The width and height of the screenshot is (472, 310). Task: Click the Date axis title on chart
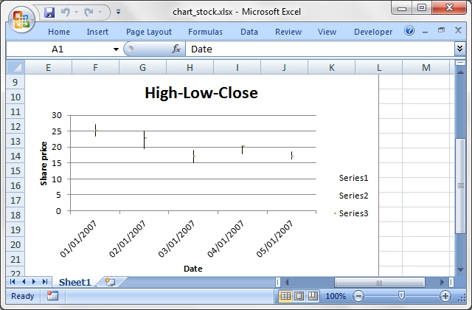coord(193,269)
